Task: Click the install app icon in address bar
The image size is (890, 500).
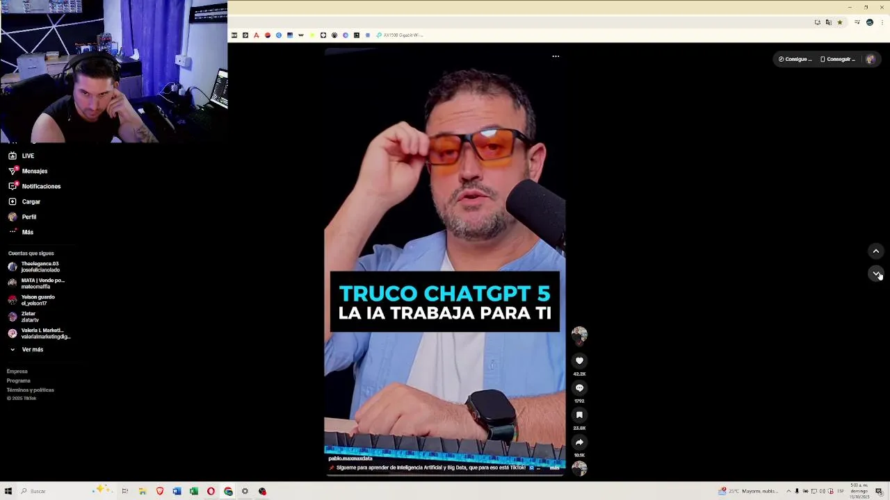Action: point(818,22)
